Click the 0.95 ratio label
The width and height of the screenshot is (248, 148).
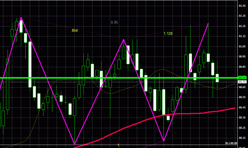(114, 23)
